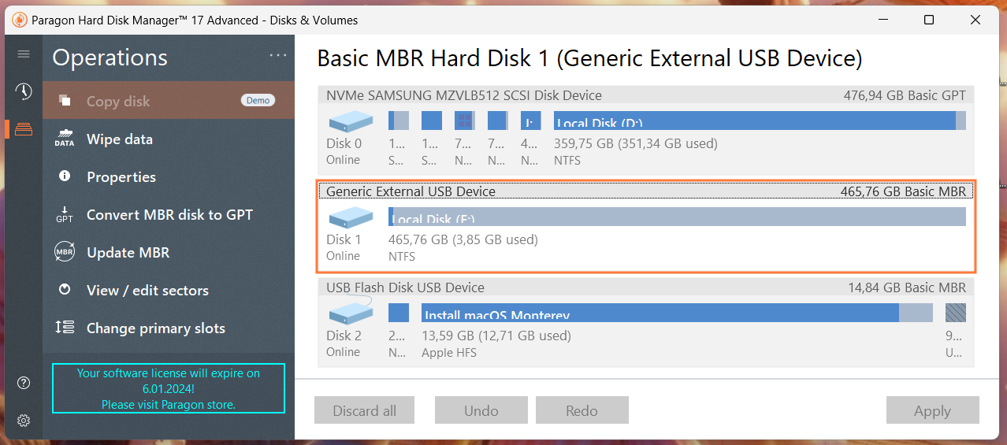This screenshot has height=445, width=1007.
Task: Choose Convert MBR disk to GPT
Action: [169, 215]
